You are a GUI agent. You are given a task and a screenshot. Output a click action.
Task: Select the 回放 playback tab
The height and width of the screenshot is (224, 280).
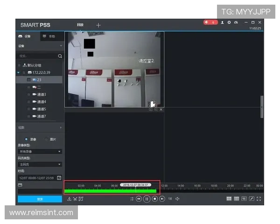[80, 25]
